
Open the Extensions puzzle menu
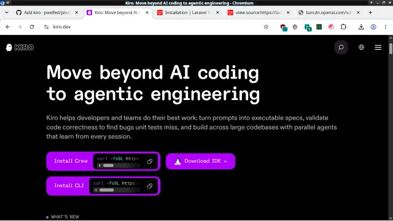(x=343, y=27)
